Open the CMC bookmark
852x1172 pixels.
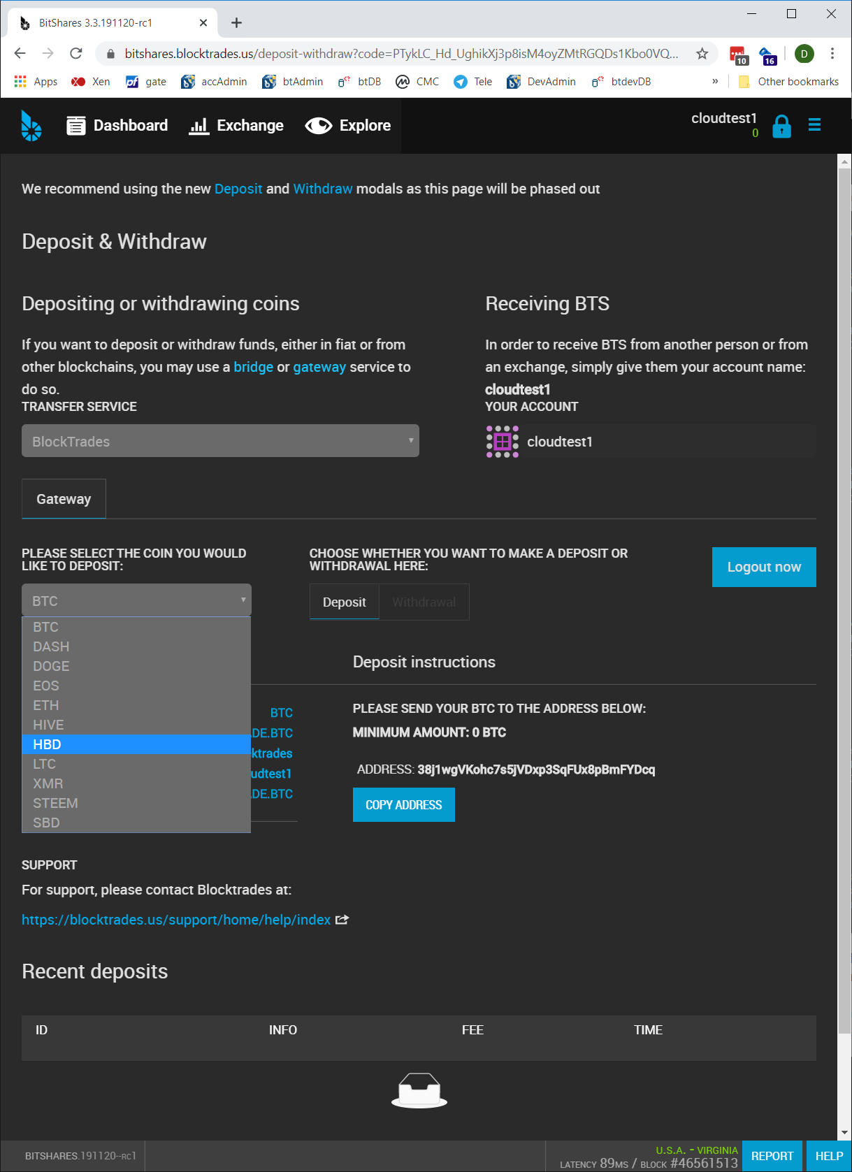point(417,82)
